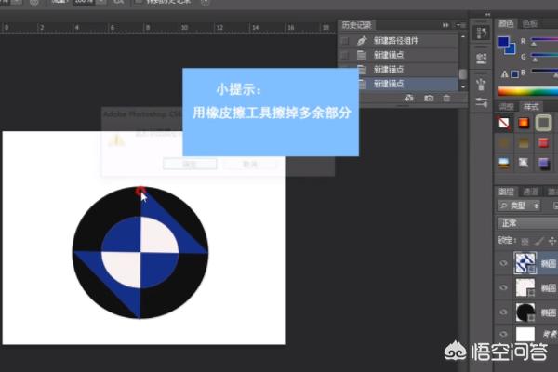This screenshot has width=558, height=372.
Task: Select the white background layer thumbnail
Action: pos(525,334)
